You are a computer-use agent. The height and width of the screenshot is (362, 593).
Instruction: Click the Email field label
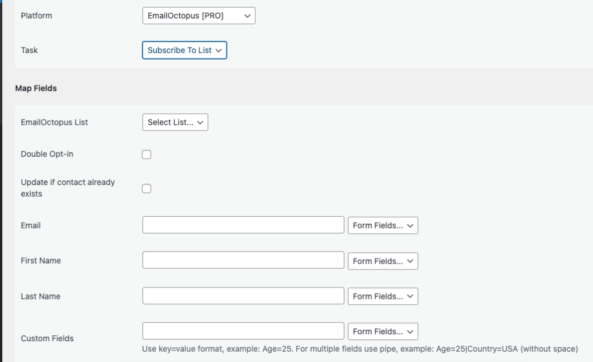[x=31, y=226]
